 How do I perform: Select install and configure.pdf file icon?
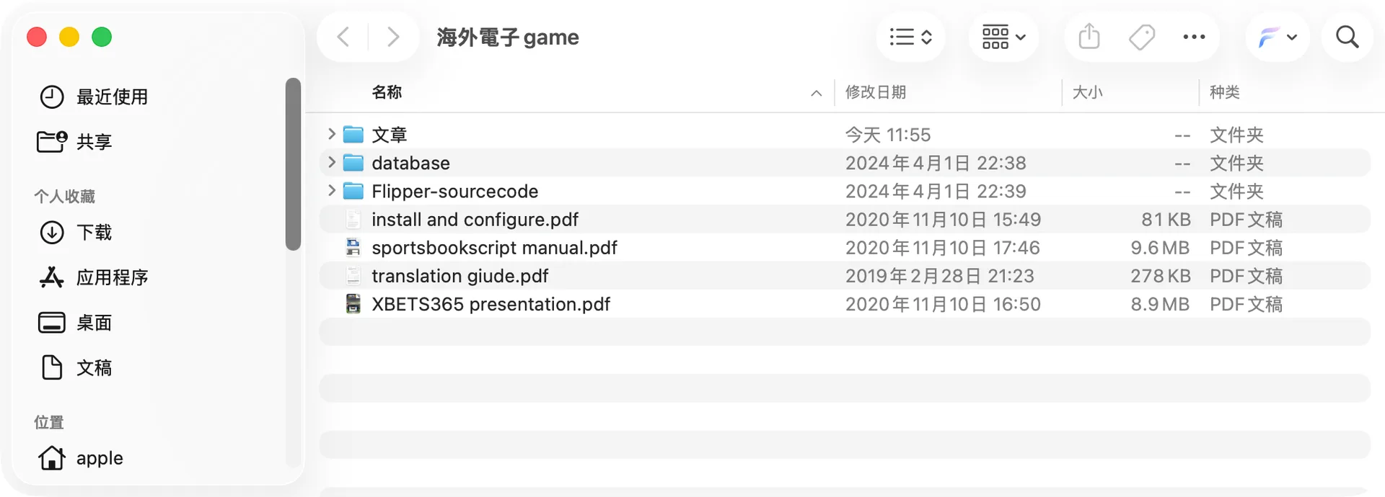(x=353, y=219)
